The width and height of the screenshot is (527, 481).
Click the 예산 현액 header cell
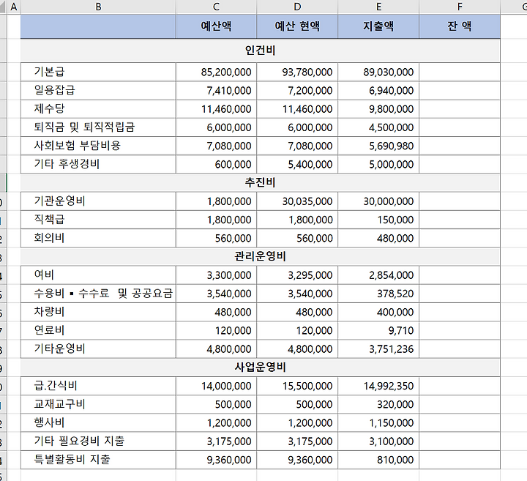297,26
